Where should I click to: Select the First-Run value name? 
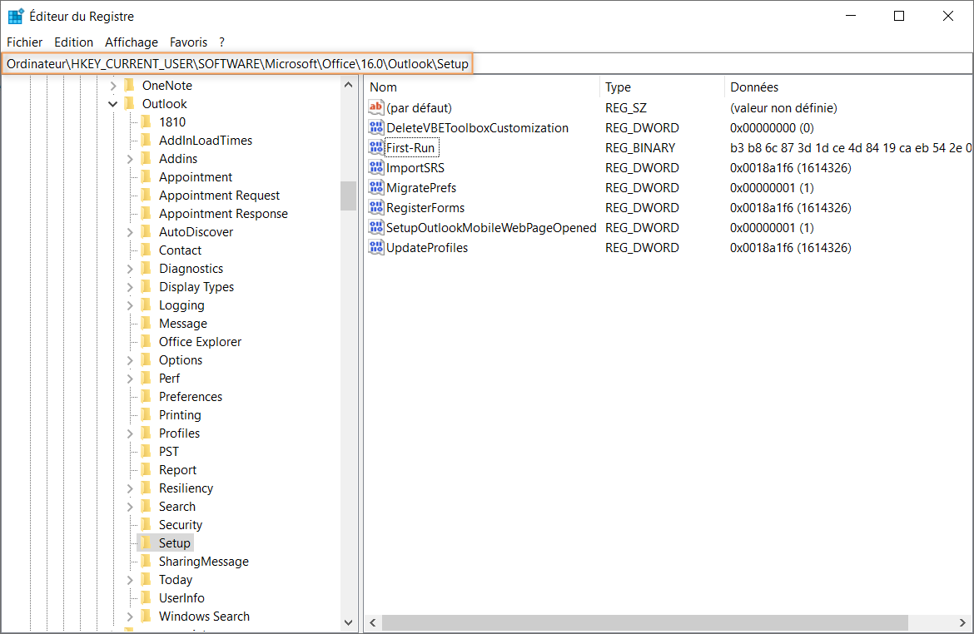[x=410, y=148]
